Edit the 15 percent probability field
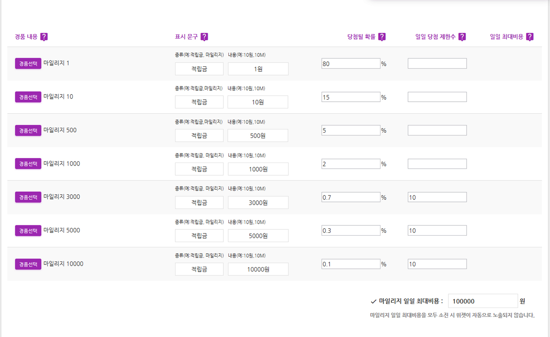 [350, 97]
